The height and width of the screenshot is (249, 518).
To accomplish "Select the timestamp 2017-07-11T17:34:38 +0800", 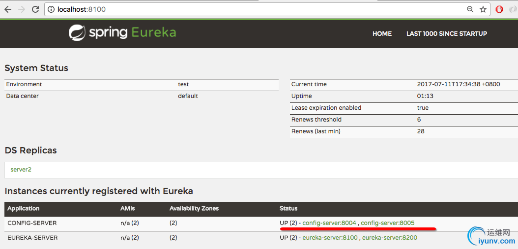I will pos(459,84).
